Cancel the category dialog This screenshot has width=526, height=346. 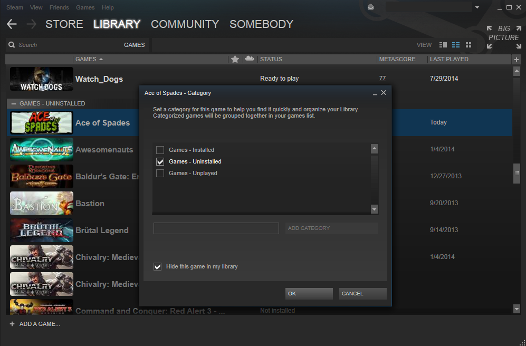(x=362, y=294)
